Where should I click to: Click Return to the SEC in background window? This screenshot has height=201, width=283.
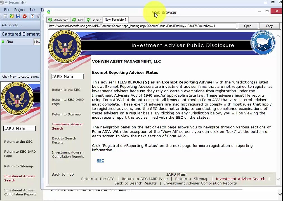coord(18,142)
